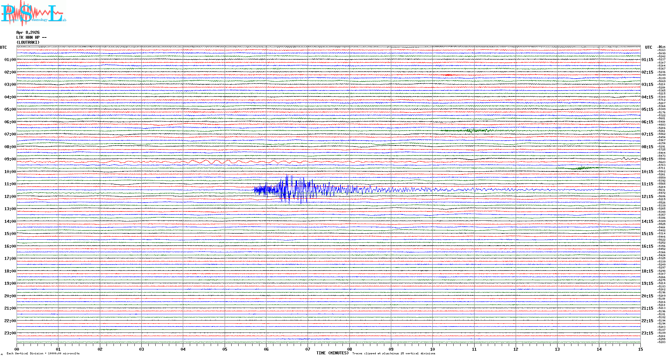667x358 pixels.
Task: Click the red long-period wave on the 09:00 row
Action: (212, 162)
